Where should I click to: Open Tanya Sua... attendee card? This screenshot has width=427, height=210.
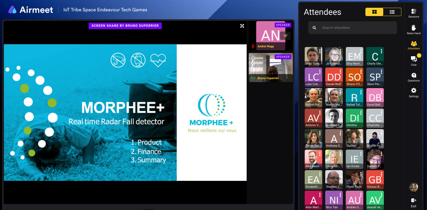(313, 138)
